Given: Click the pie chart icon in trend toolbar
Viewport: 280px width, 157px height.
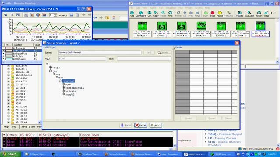Looking at the screenshot, I should point(38,15).
